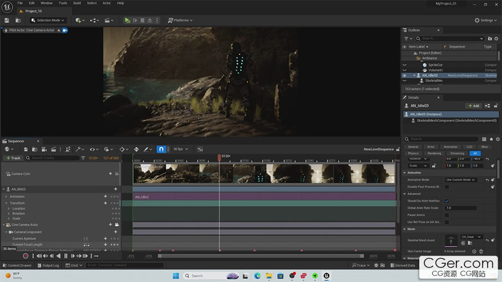Save the current level from main toolbar

pos(7,20)
